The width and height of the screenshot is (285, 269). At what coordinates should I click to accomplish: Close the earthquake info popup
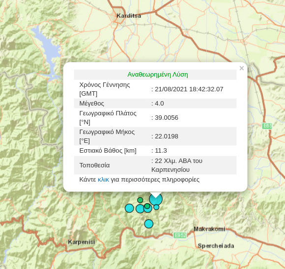pyautogui.click(x=242, y=68)
